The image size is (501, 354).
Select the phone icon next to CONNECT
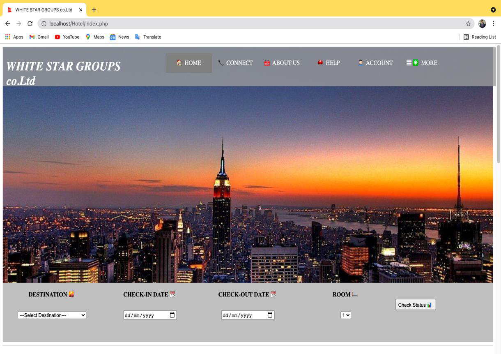220,62
